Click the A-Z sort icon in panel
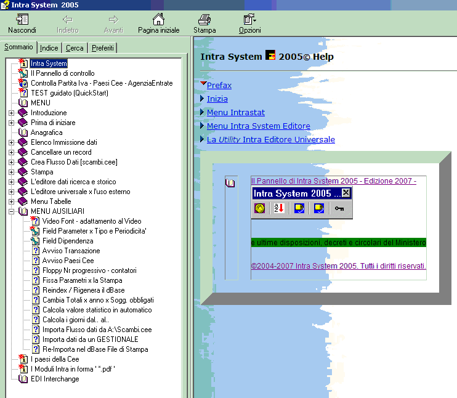 tap(279, 208)
